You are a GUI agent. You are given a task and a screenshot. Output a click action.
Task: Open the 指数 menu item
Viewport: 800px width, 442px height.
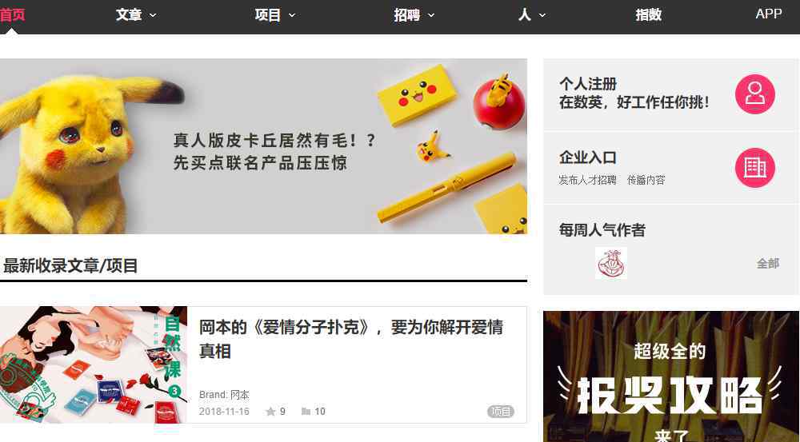coord(649,14)
